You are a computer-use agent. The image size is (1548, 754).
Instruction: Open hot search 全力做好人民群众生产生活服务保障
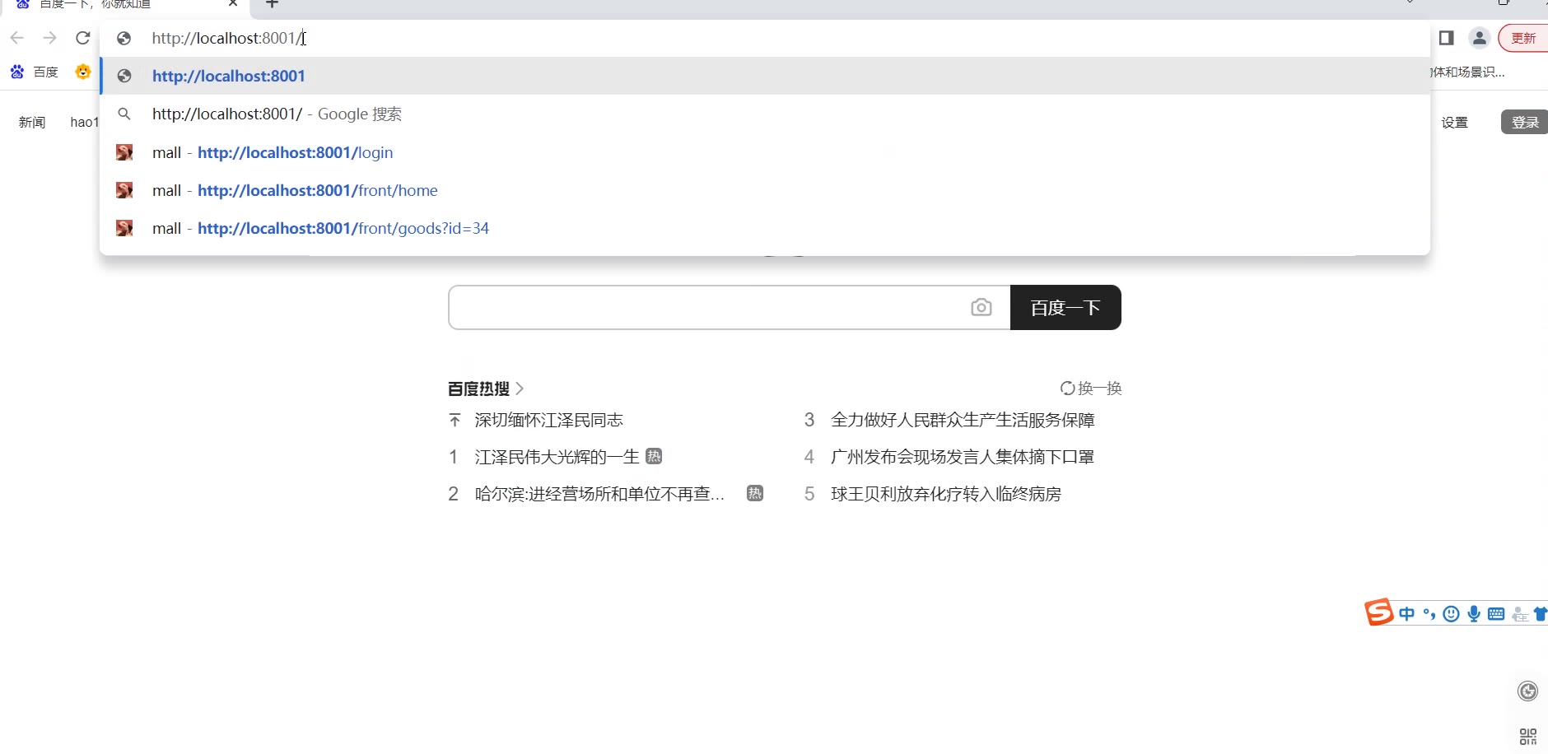pos(963,420)
